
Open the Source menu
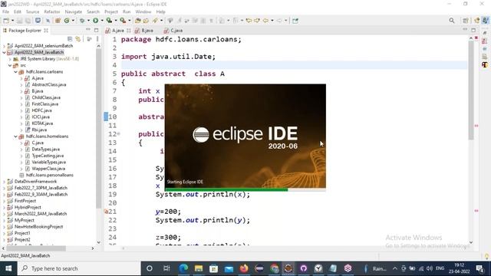pyautogui.click(x=32, y=11)
